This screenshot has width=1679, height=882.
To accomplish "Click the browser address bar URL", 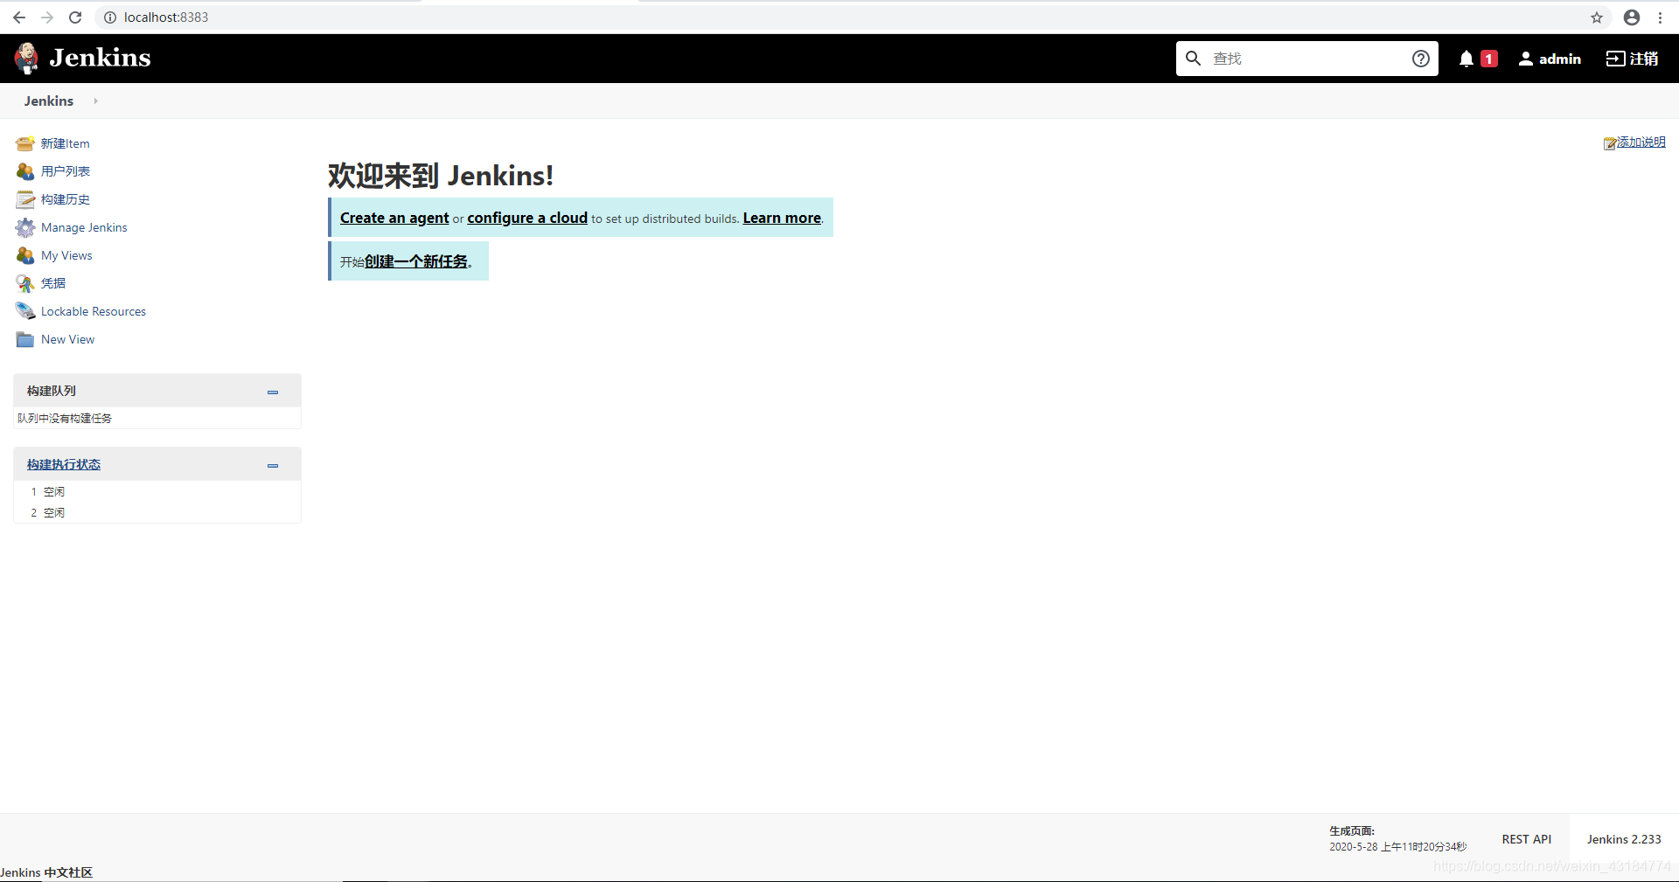I will (166, 17).
